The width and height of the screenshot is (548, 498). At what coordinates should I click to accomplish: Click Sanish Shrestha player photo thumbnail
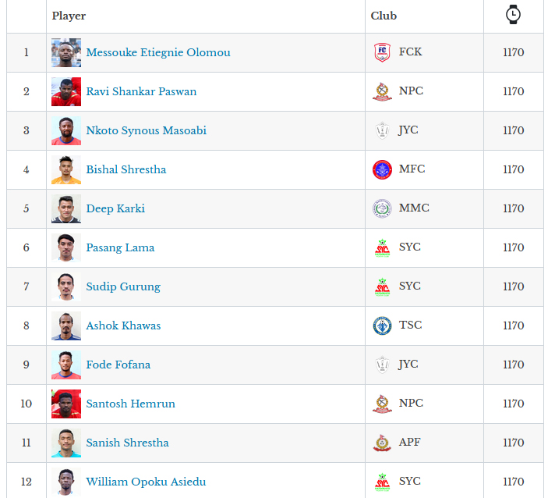coord(66,443)
